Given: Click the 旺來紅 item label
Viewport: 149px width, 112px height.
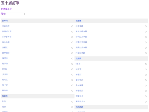Looking at the screenshot, I should click(5, 80).
